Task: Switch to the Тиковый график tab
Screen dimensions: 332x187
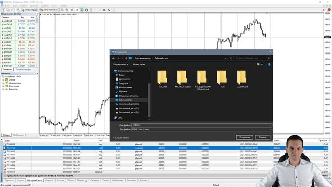Action: pyautogui.click(x=23, y=69)
